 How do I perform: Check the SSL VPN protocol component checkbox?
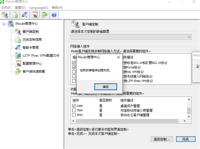click(74, 72)
